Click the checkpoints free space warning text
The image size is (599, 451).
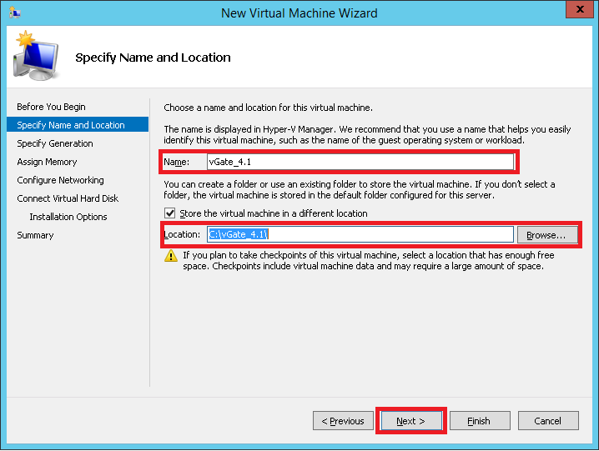368,260
